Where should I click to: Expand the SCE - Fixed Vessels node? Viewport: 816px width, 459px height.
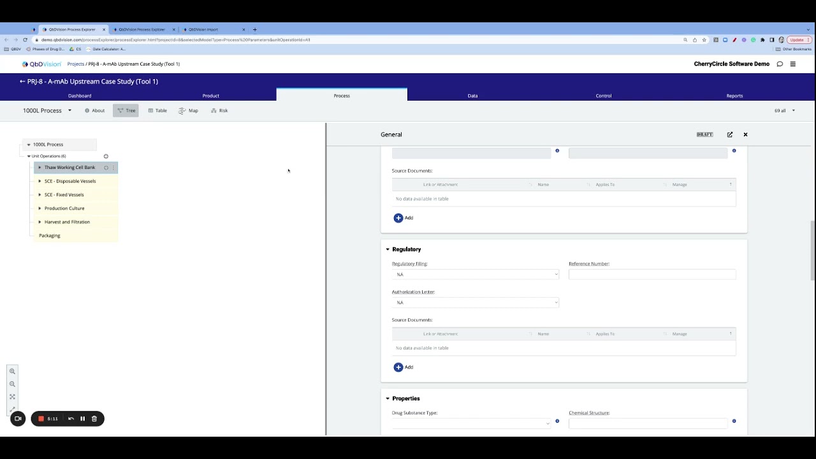coord(40,194)
